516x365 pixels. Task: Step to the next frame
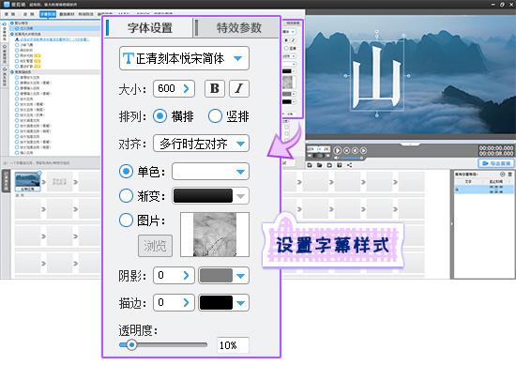(363, 150)
